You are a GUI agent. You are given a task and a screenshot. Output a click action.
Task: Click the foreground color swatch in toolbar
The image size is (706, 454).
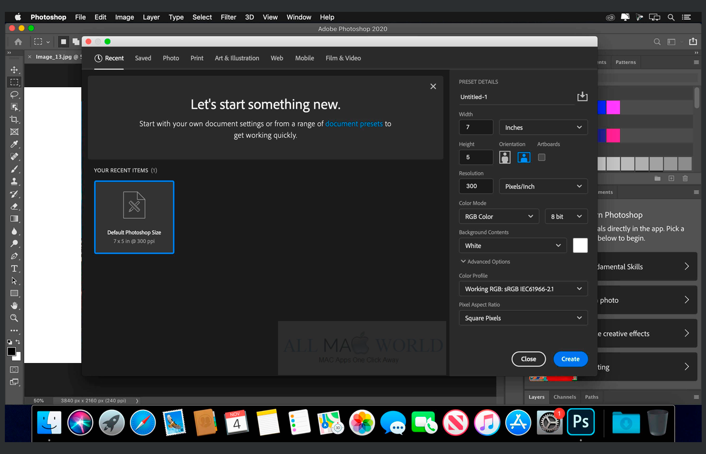11,351
